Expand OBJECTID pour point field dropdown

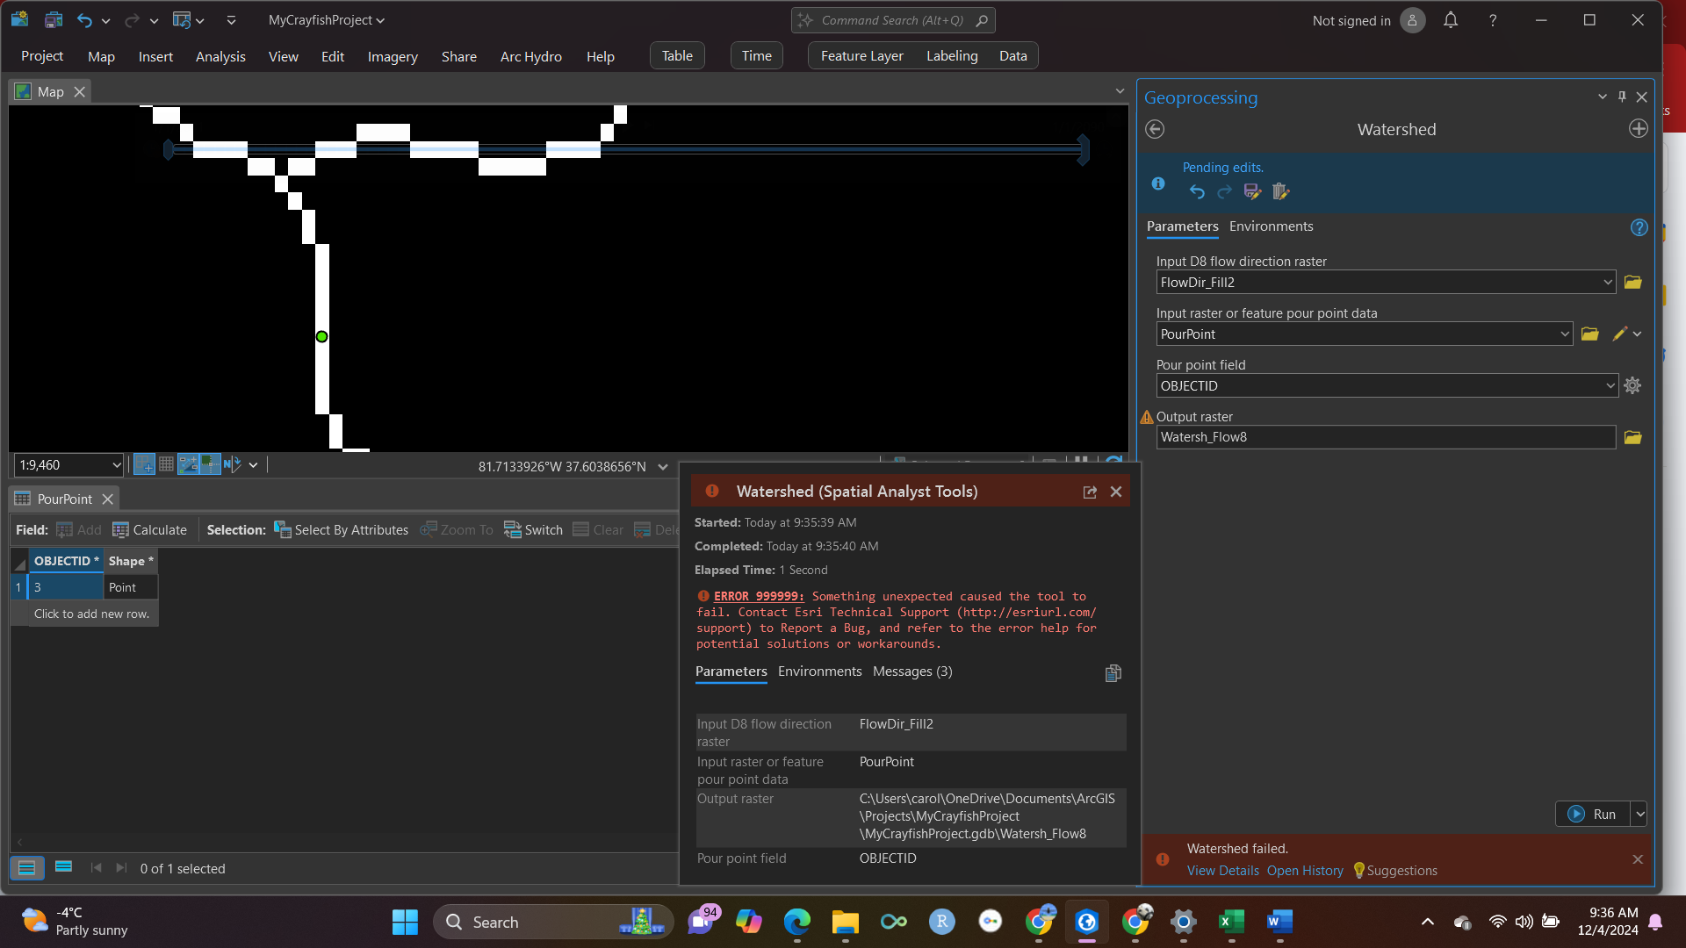click(1610, 386)
